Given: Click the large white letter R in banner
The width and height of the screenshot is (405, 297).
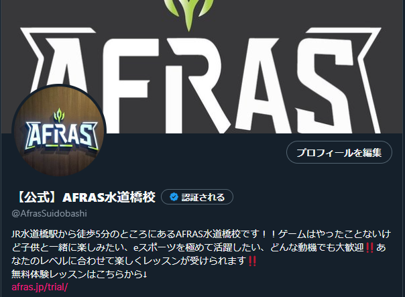Looking at the screenshot, I should point(196,86).
